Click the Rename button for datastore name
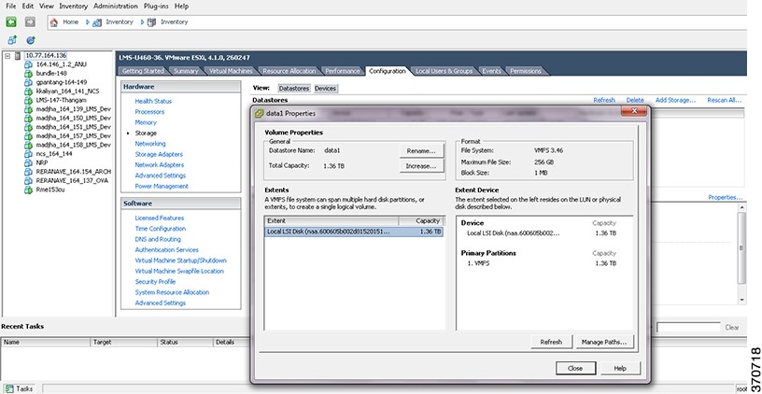 (x=421, y=151)
